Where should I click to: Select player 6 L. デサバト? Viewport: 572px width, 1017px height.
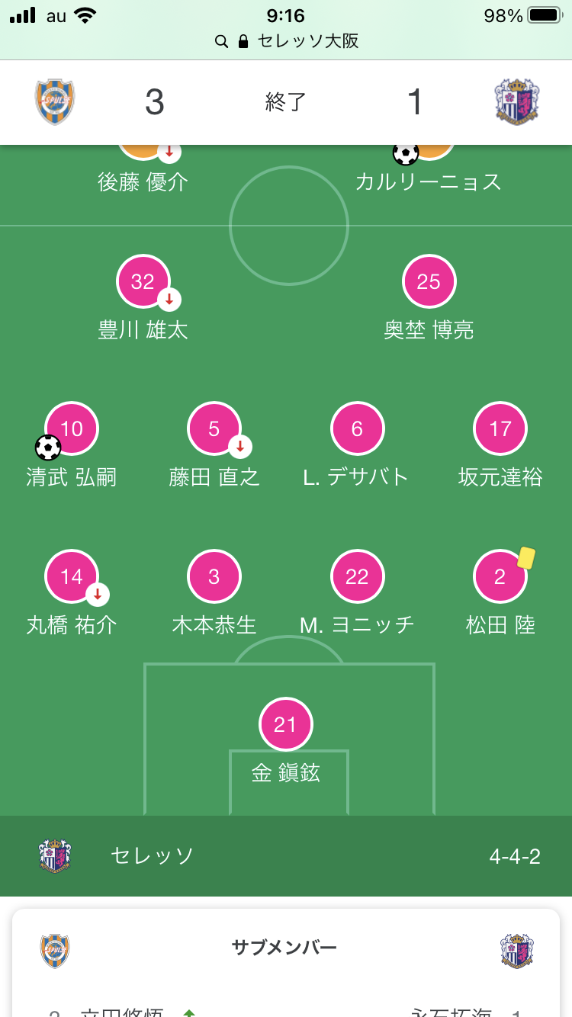click(357, 429)
